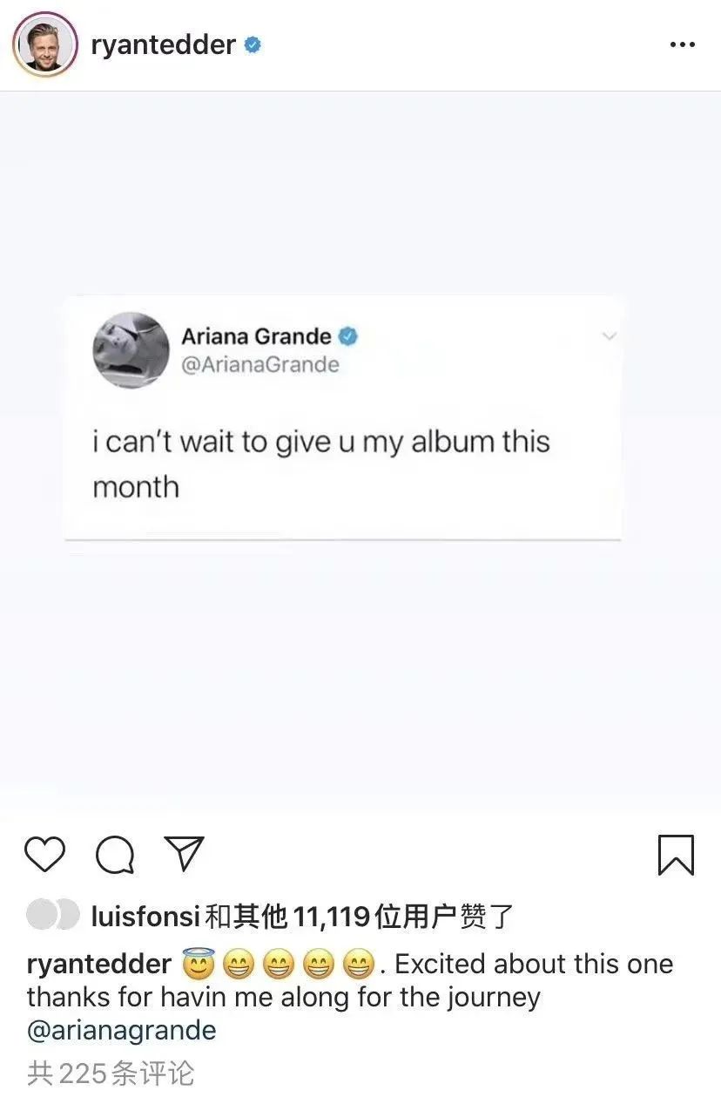Tap the verified badge beside Ariana Grande
The image size is (721, 1097).
(x=348, y=336)
